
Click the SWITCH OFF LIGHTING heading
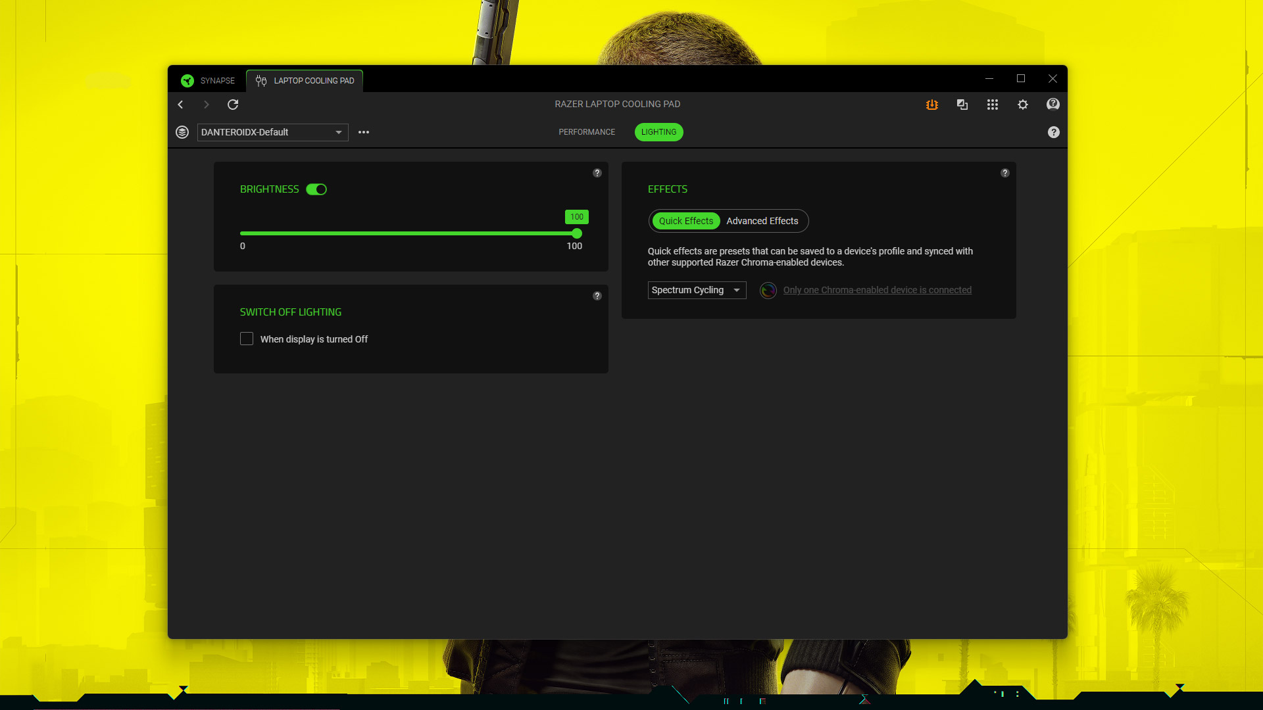(291, 312)
